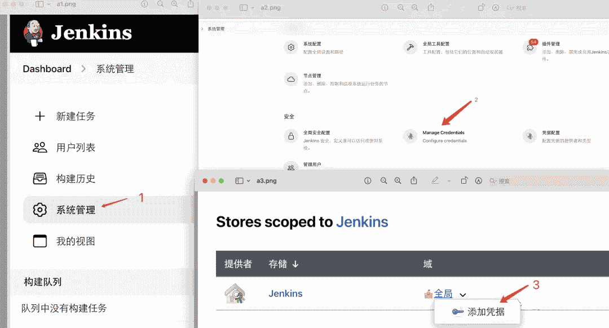Click the 插件管理 puzzle icon with badge
The image size is (609, 328).
click(530, 47)
